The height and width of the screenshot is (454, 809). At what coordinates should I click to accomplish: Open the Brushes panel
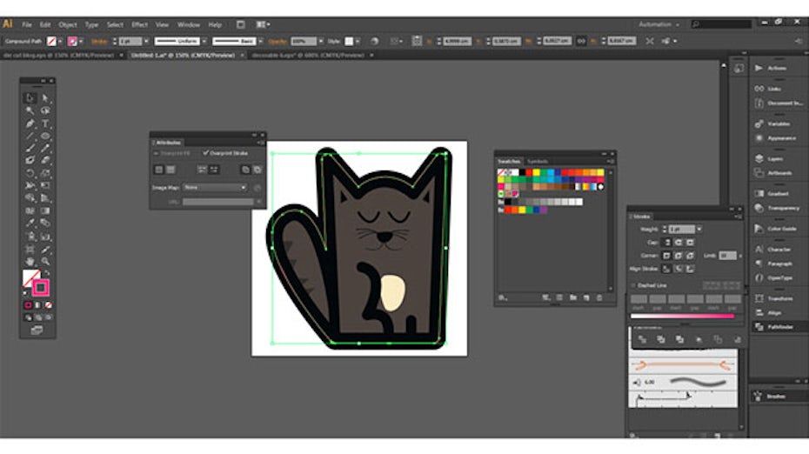point(759,395)
